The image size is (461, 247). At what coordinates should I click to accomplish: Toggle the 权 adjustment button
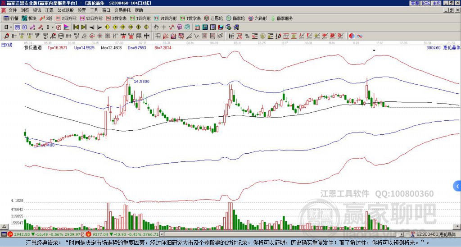59,27
